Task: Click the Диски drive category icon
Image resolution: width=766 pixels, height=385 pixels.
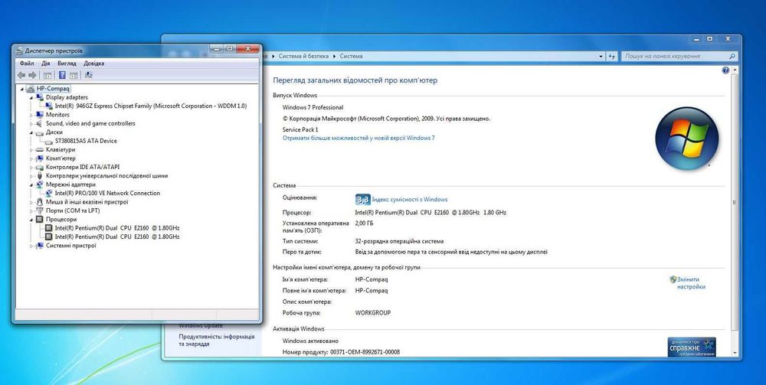Action: click(40, 132)
